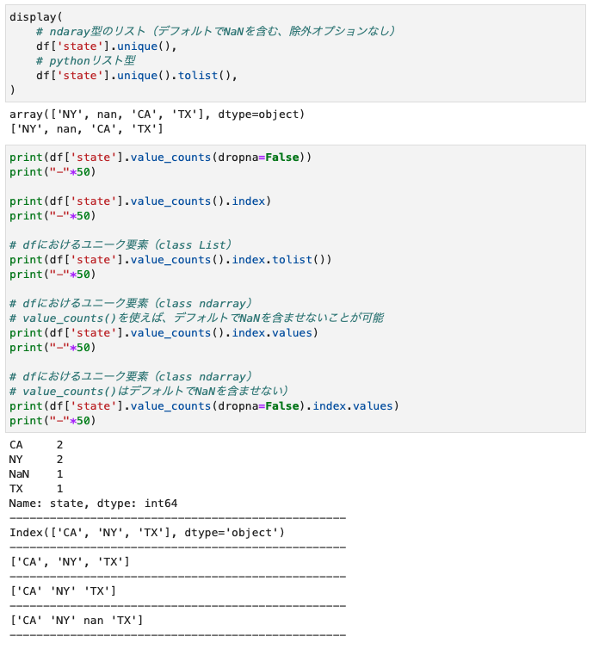Click the first print line with value_counts(dropna=False)
The height and width of the screenshot is (649, 593).
[x=160, y=158]
